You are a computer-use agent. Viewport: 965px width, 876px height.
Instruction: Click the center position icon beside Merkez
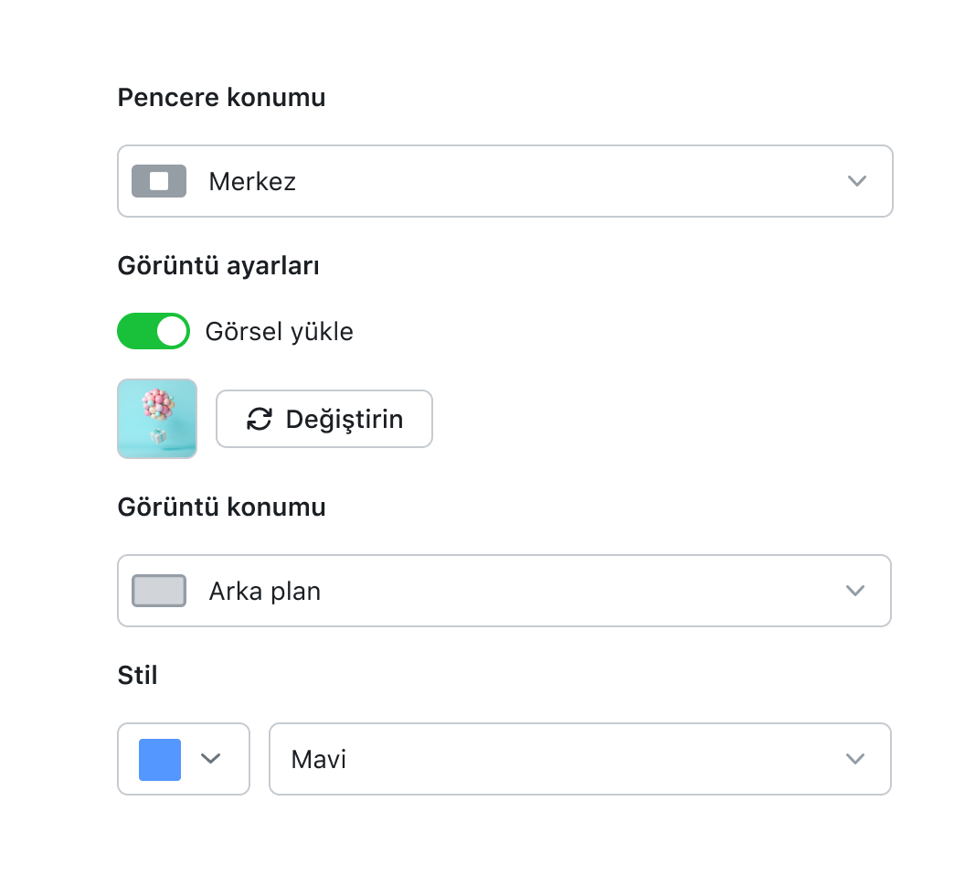159,181
